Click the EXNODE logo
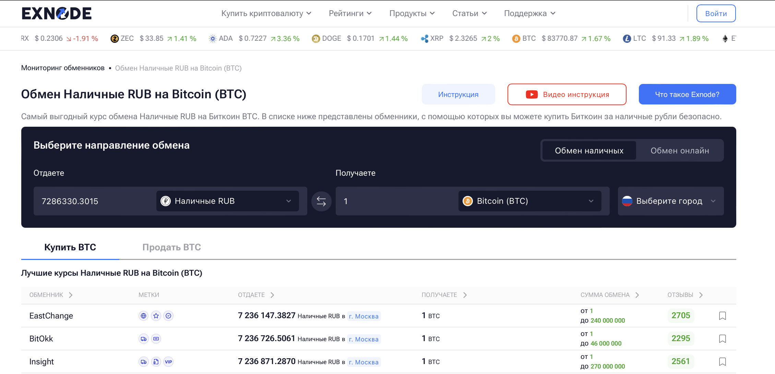Screen dimensions: 775x374 (x=57, y=13)
